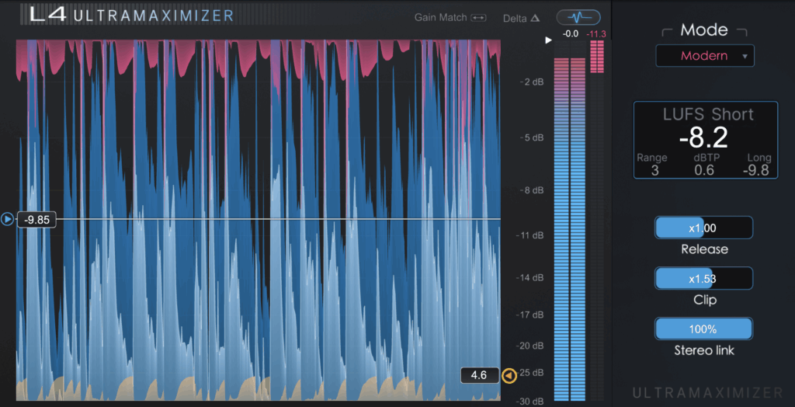
Task: Click the Release slider at x1.00
Action: pyautogui.click(x=703, y=228)
